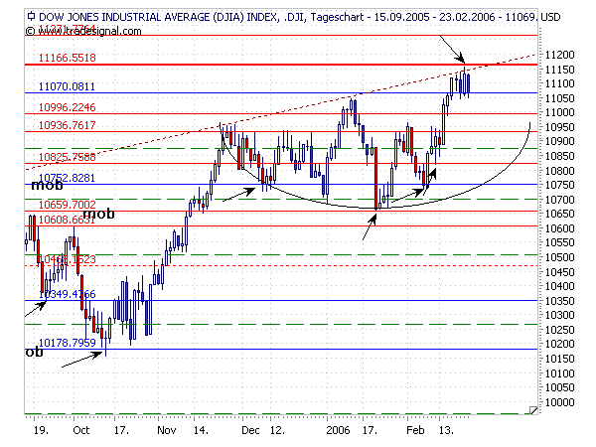Select the '17.' date label following 2006
Screen dimensions: 596x447
370,431
